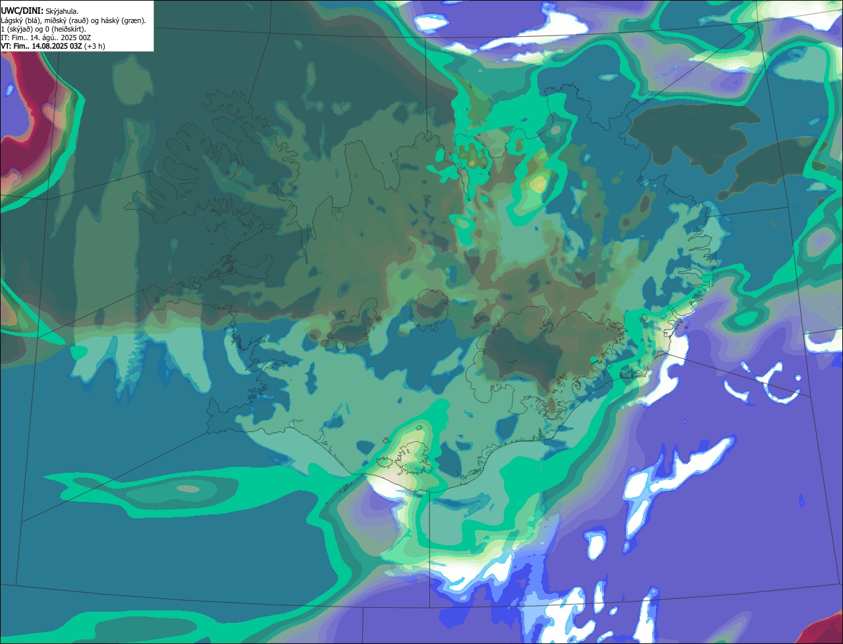
Task: Click the 'IT: Fim.. 14. ágú.. 2025 00Z' line
Action: click(x=46, y=38)
